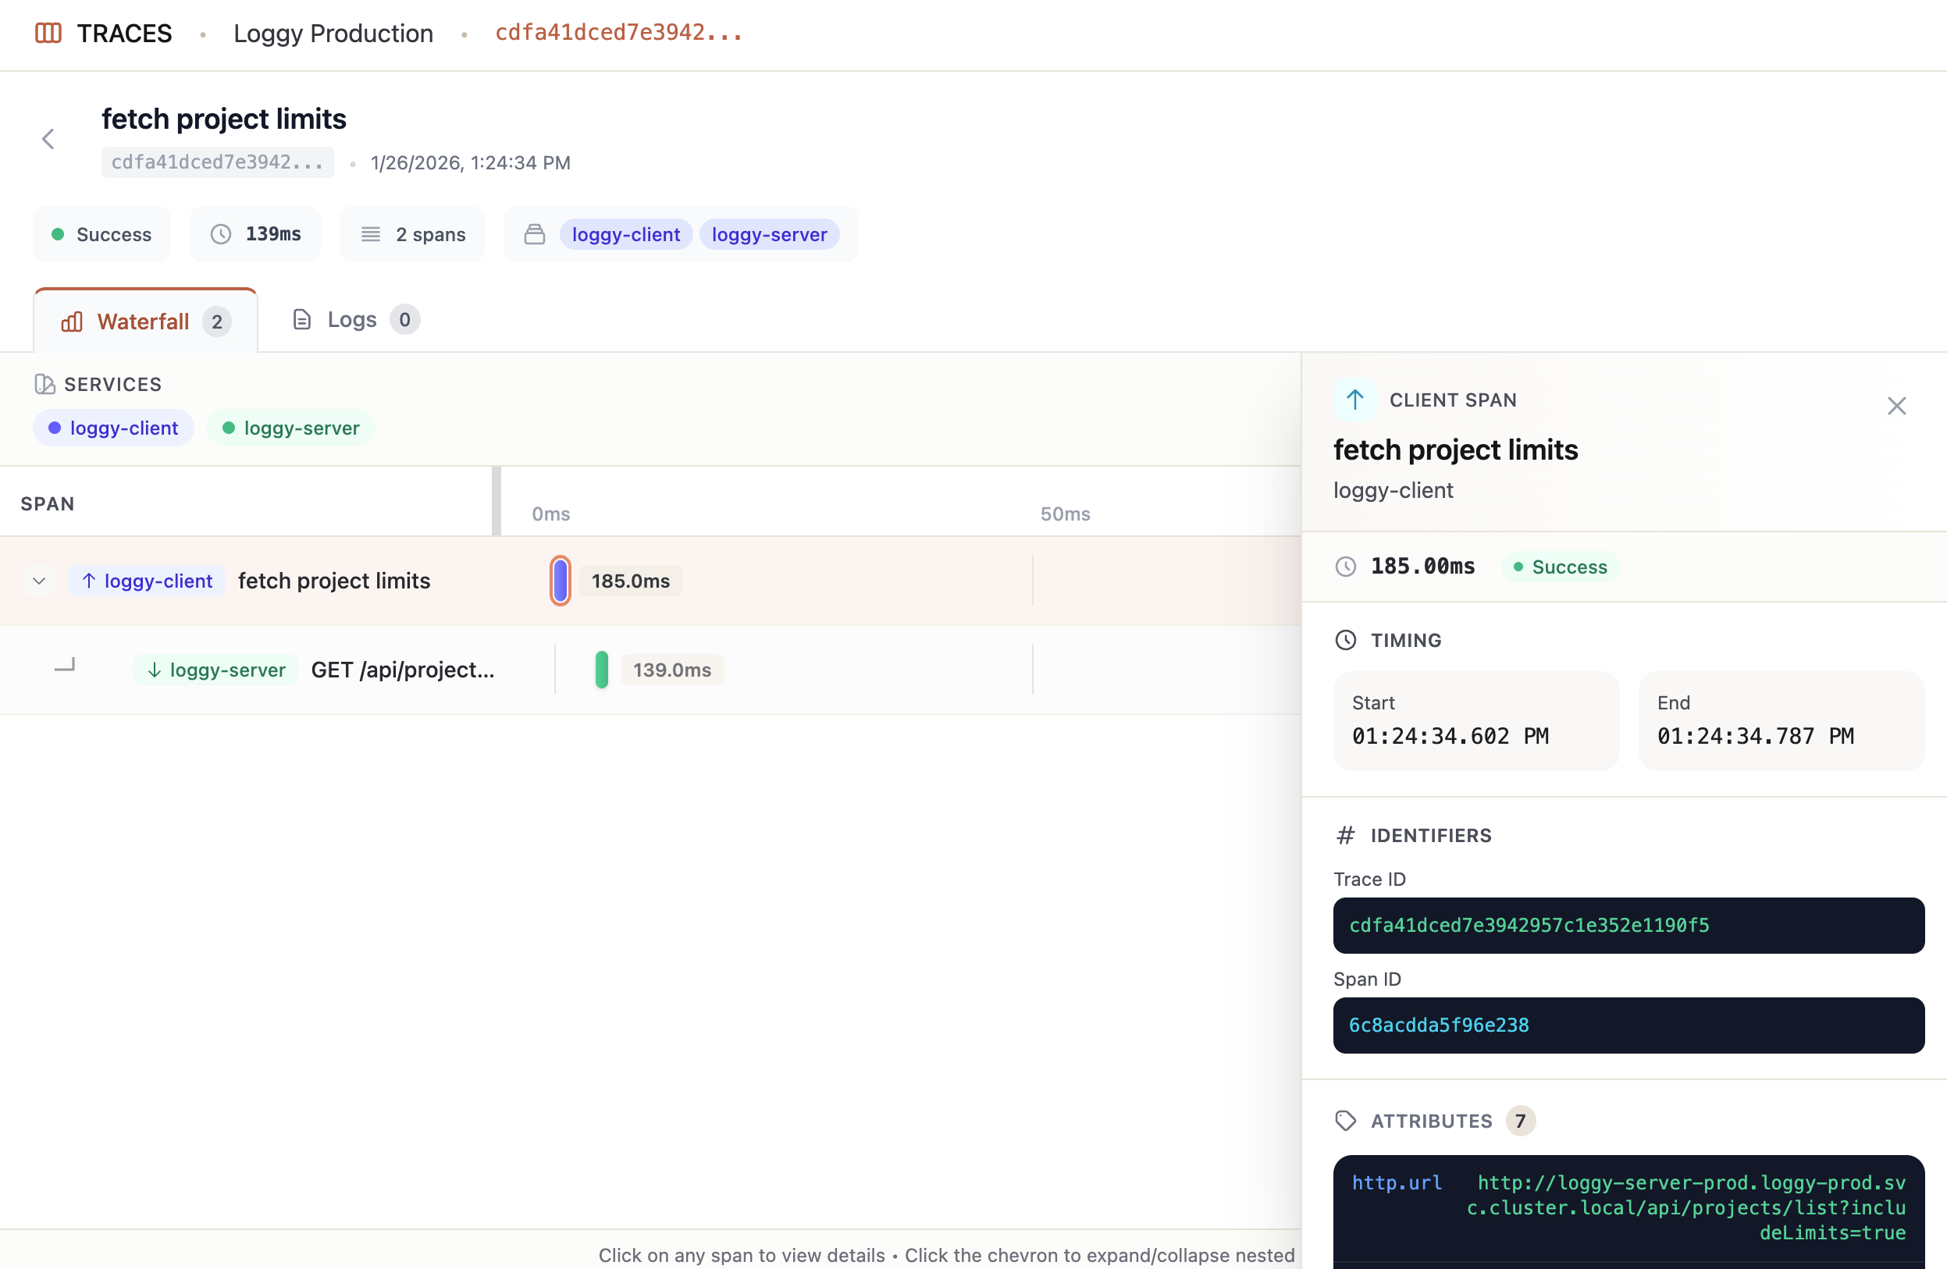The height and width of the screenshot is (1269, 1947).
Task: Click the Attributes tag icon
Action: pos(1346,1120)
